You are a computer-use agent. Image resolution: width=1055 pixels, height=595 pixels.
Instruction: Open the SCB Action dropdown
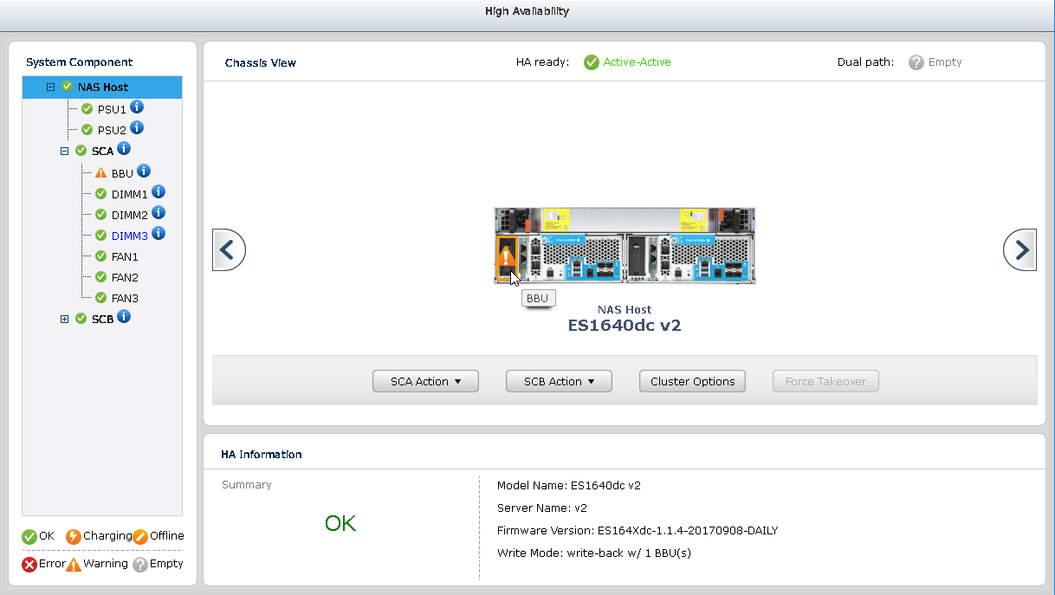(559, 381)
